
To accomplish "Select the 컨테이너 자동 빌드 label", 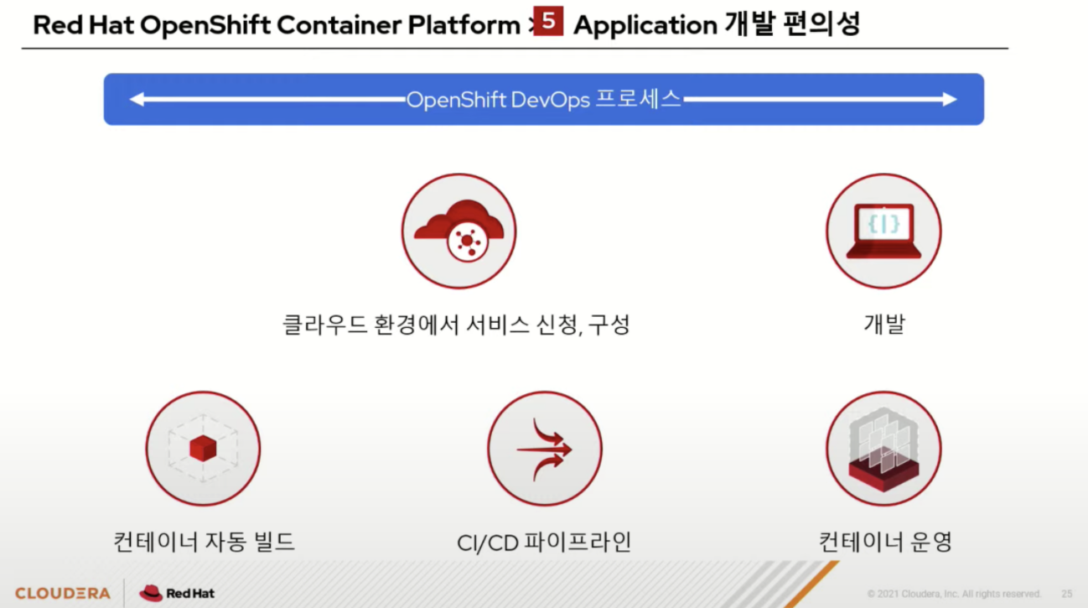I will point(204,542).
